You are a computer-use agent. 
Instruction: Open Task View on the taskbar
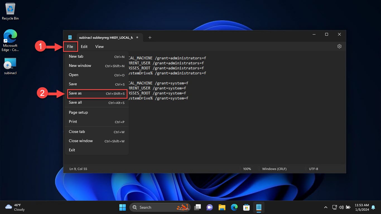(197, 207)
